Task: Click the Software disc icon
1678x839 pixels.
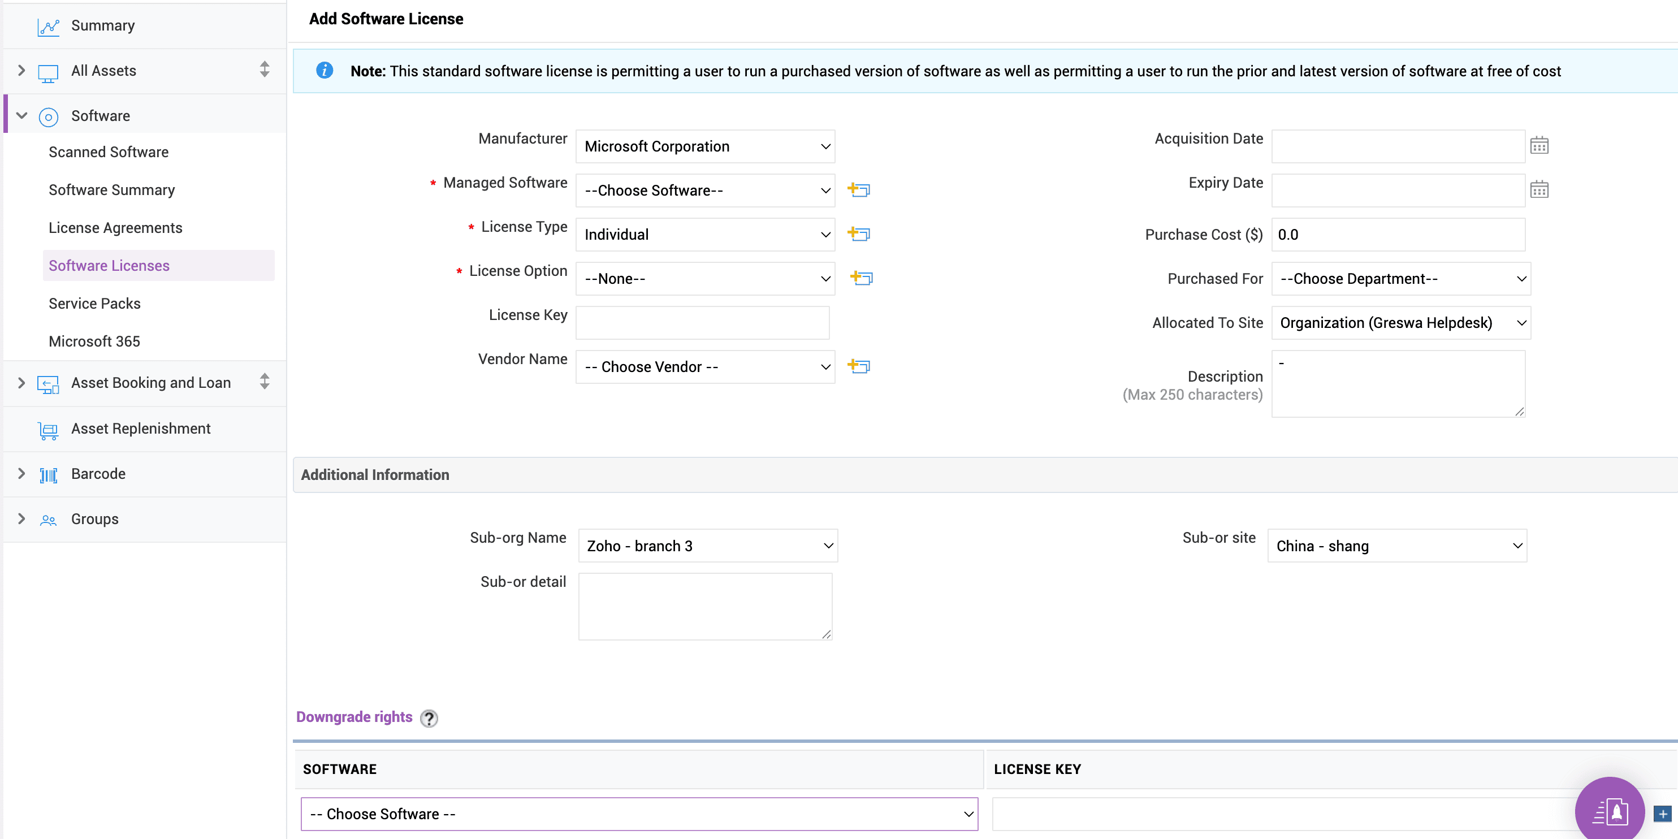Action: [48, 116]
